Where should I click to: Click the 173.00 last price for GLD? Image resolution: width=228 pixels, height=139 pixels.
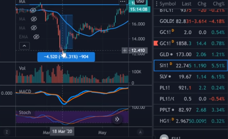click(x=183, y=54)
